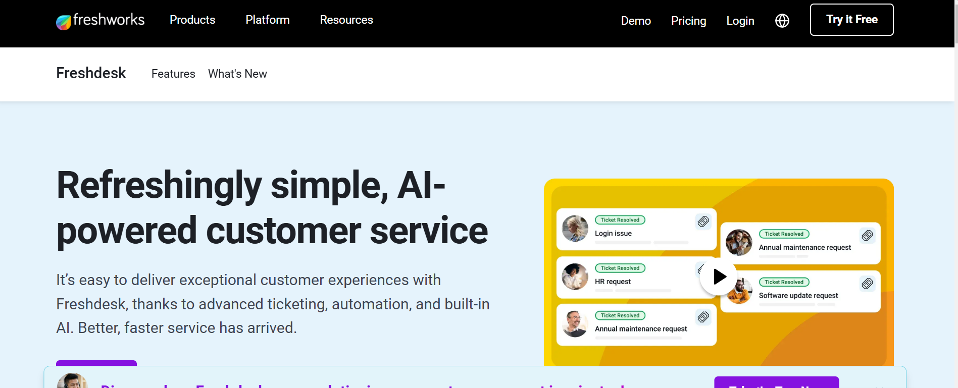Click the Try it Free button
Viewport: 958px width, 388px height.
[x=851, y=20]
